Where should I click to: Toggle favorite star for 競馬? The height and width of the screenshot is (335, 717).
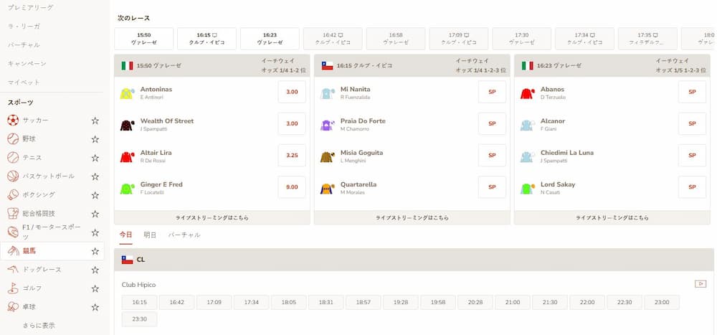point(95,251)
